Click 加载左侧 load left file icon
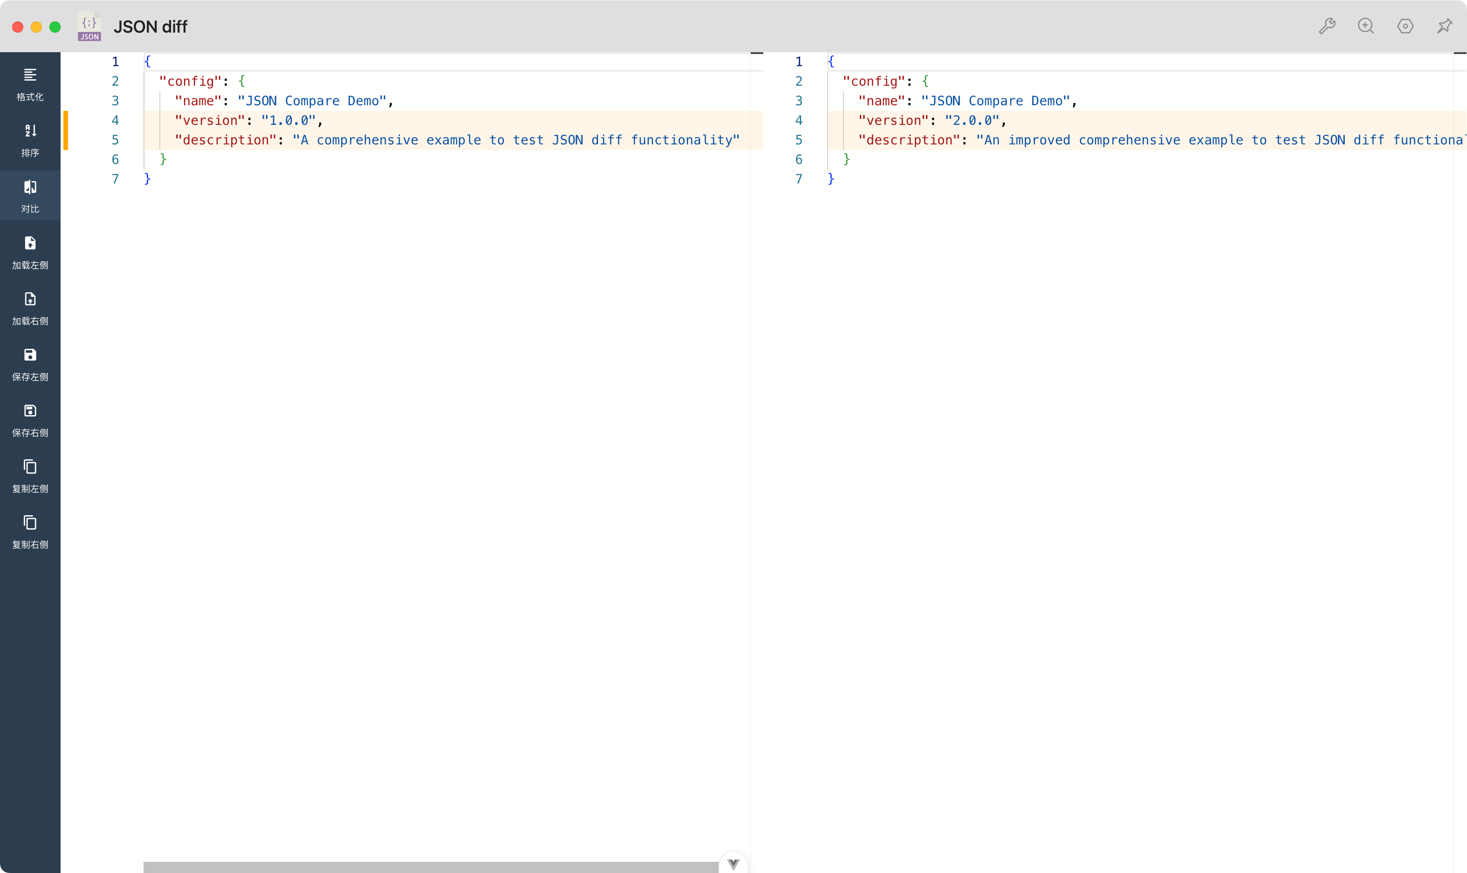The height and width of the screenshot is (873, 1467). tap(30, 243)
